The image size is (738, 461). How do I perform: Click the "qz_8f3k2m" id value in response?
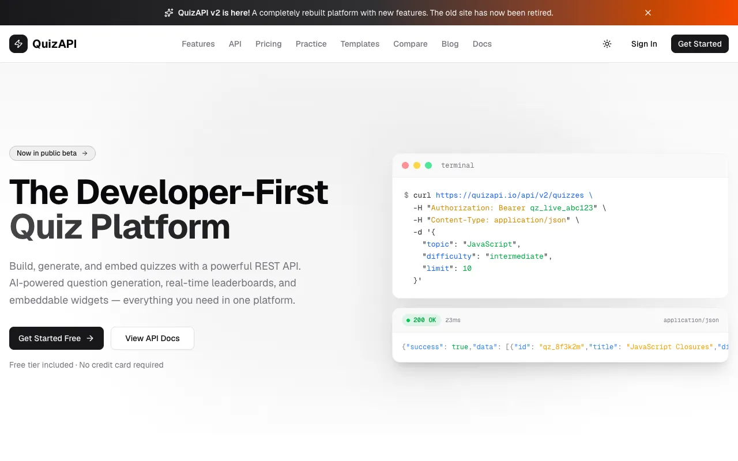562,347
